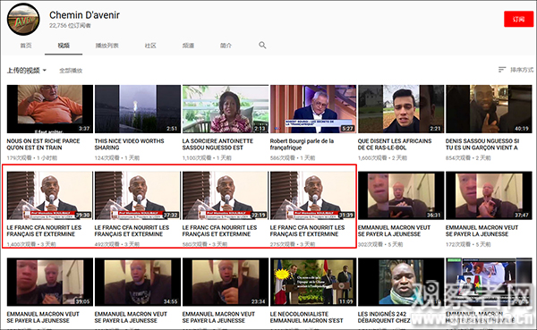Open the Chemin D'avenir channel avatar
Screen dimensions: 537x330
[x=23, y=20]
